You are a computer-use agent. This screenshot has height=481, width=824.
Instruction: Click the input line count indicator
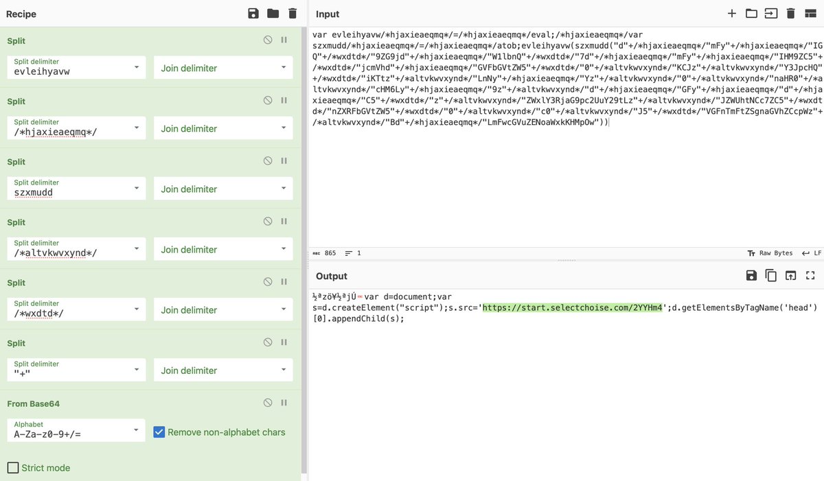coord(353,253)
